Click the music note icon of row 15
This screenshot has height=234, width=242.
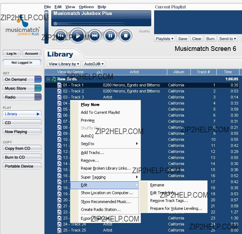pos(59,170)
